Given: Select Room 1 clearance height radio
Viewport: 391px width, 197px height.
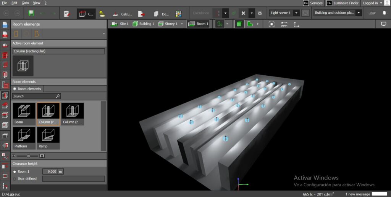Looking at the screenshot, I should [15, 172].
